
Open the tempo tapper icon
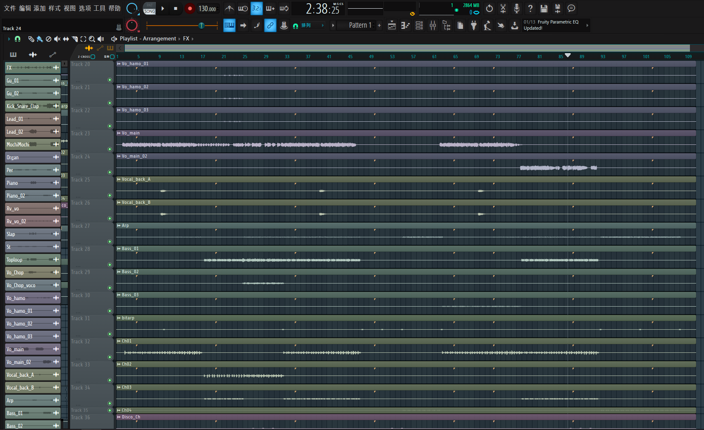(487, 26)
